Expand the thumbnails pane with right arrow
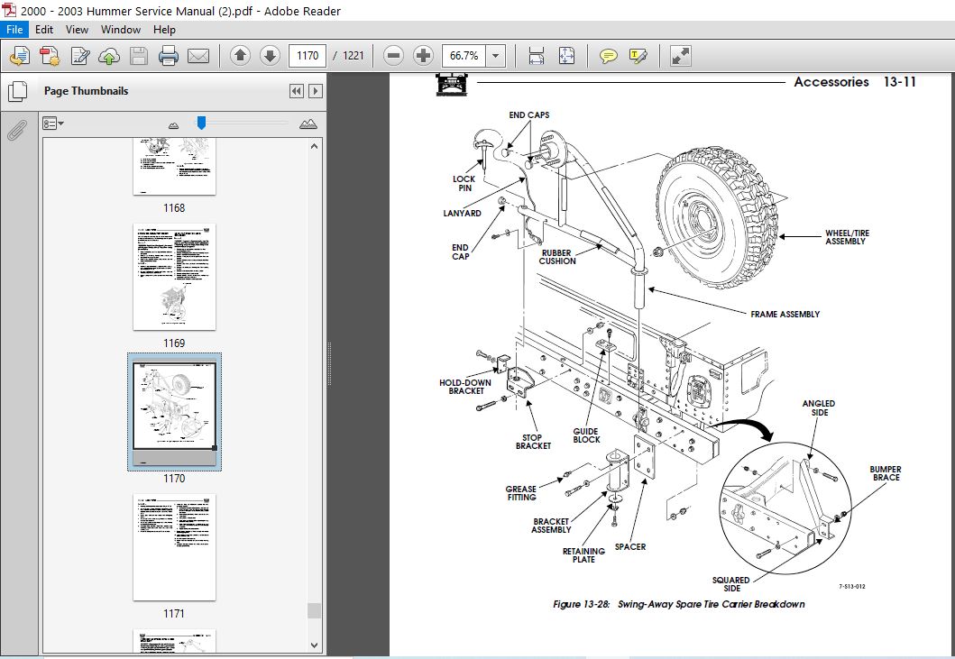 click(x=315, y=91)
